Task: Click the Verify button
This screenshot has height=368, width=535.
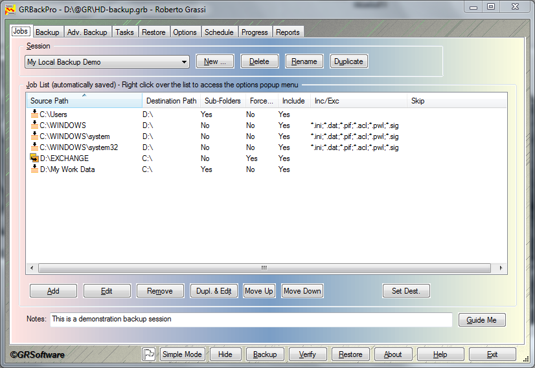Action: click(308, 354)
